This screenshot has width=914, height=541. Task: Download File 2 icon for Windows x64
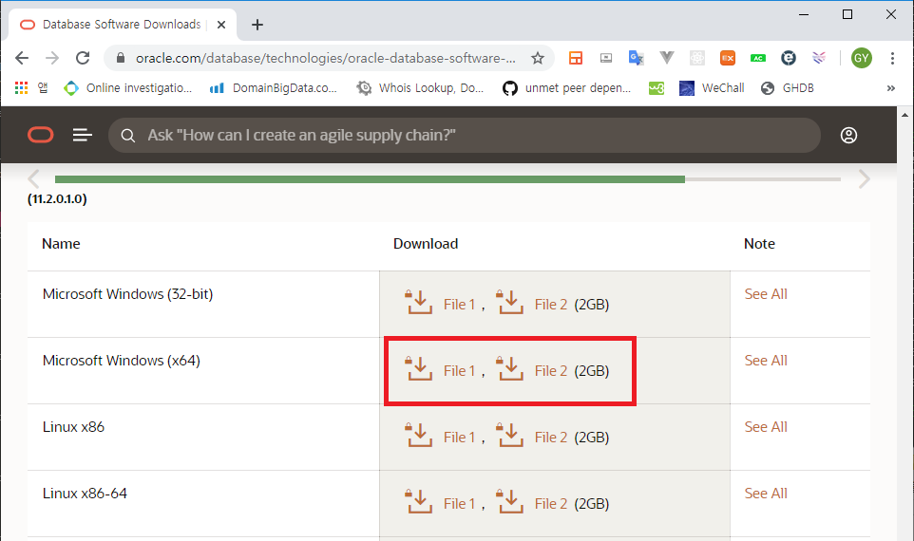pos(509,368)
